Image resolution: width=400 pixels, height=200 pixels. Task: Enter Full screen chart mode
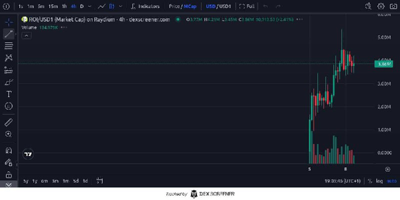pyautogui.click(x=247, y=6)
